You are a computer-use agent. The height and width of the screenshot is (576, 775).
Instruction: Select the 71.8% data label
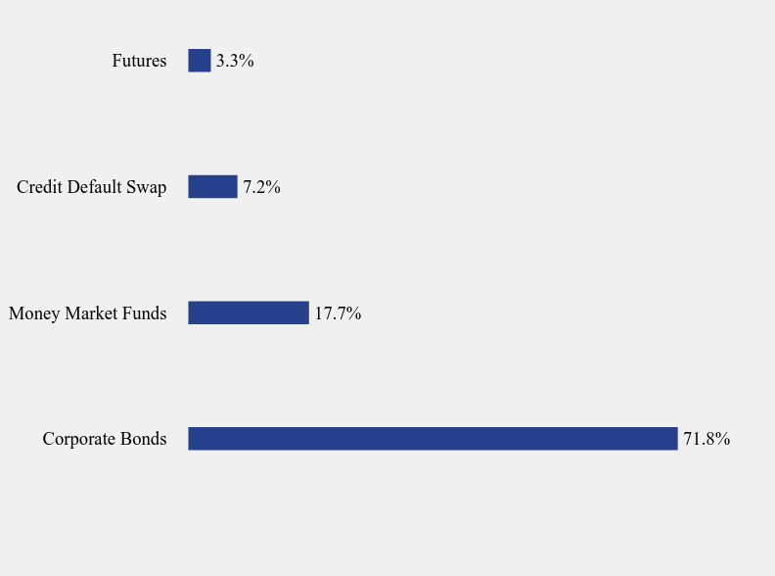(x=707, y=439)
